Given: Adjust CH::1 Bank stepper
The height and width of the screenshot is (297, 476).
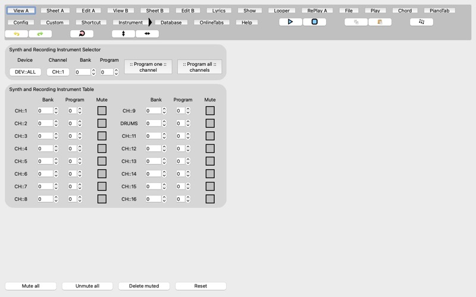Looking at the screenshot, I should (x=56, y=110).
